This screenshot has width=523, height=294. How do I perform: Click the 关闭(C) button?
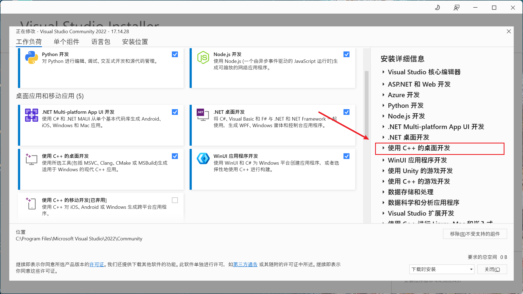pyautogui.click(x=492, y=269)
